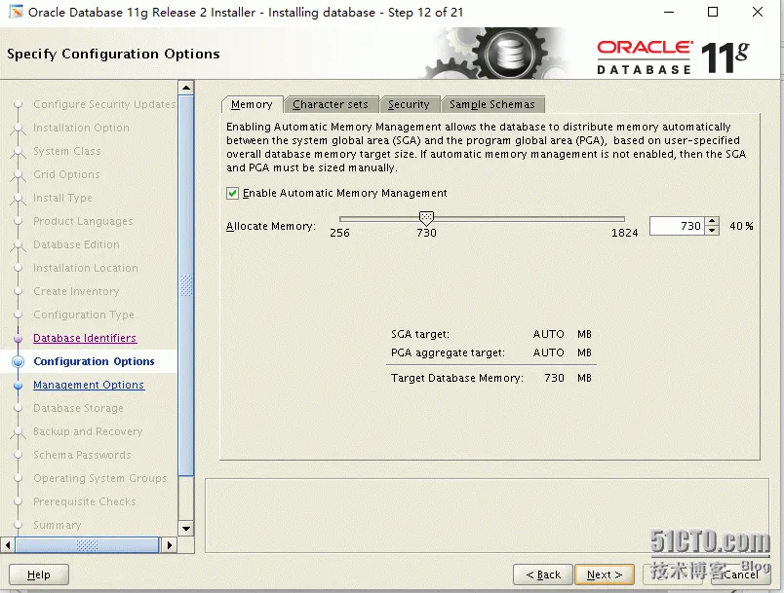Click the 'Create Inventory' step text

(x=76, y=291)
